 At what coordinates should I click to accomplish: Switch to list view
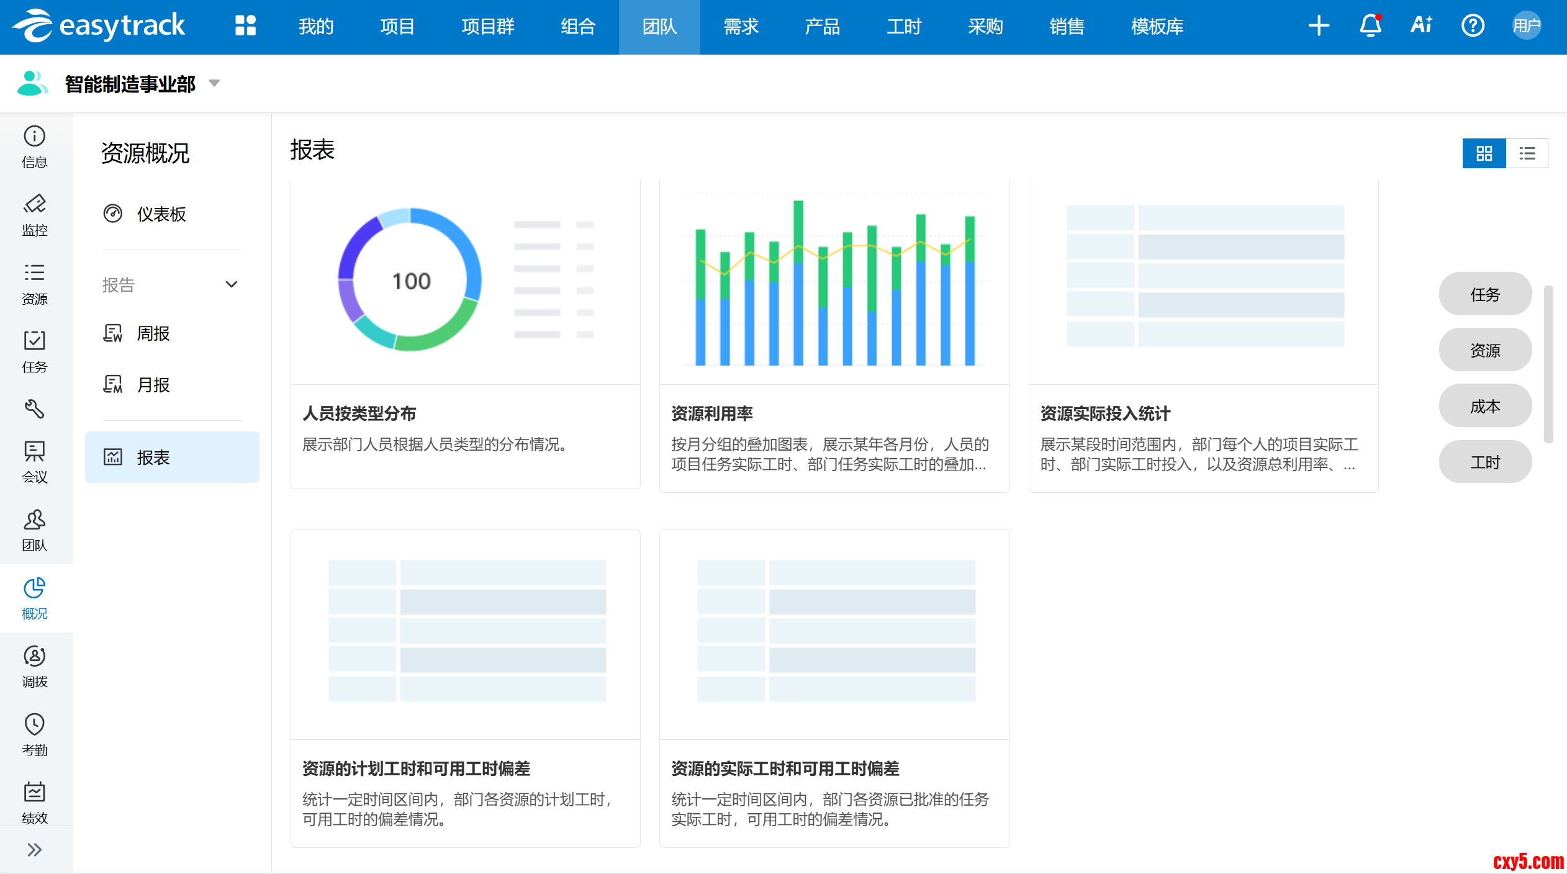pos(1527,153)
